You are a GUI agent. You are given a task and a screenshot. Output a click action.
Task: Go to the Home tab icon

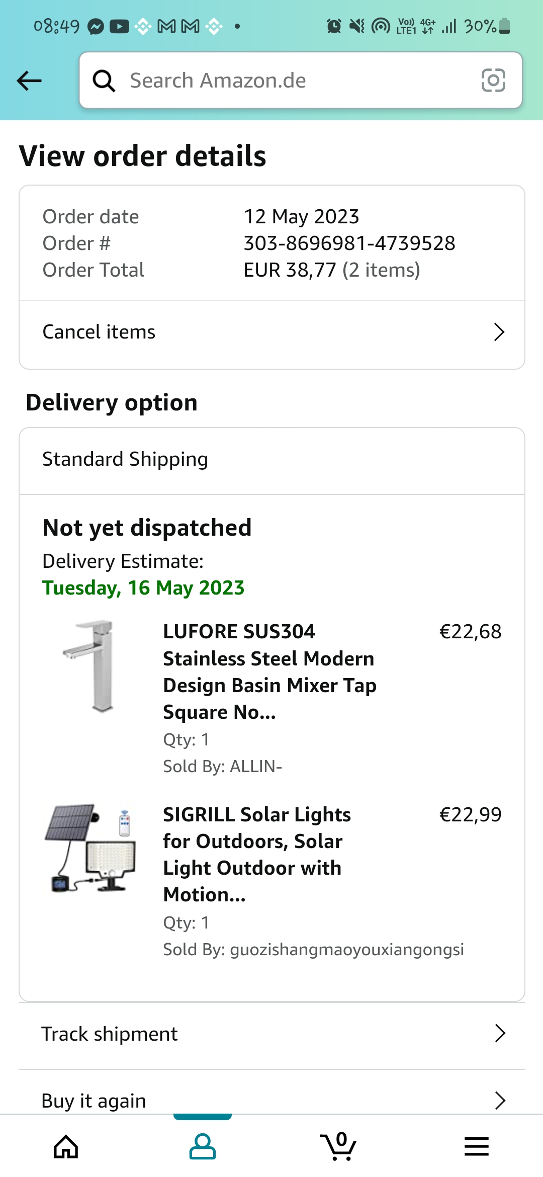(x=66, y=1146)
